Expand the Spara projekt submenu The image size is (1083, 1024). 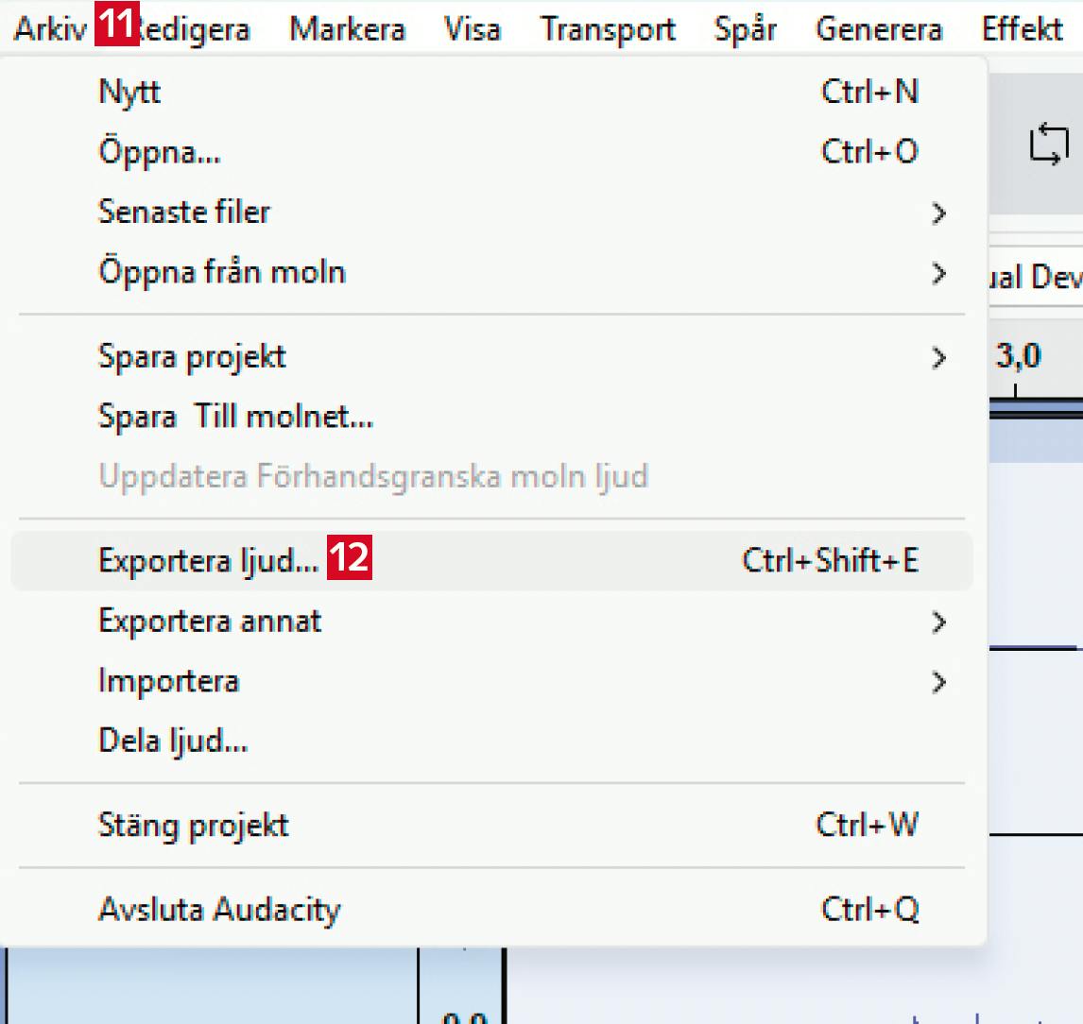192,357
